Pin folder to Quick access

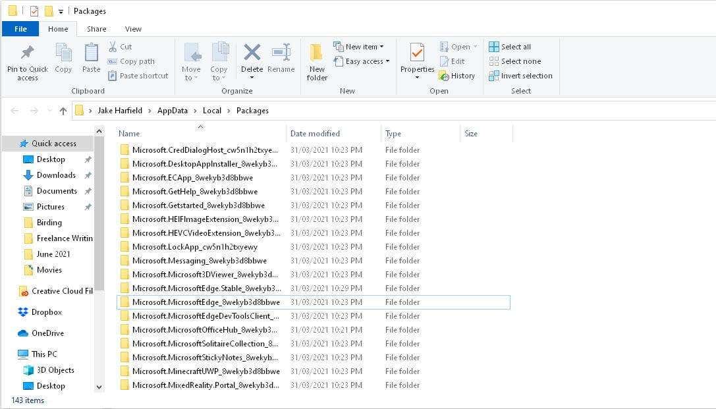pos(28,63)
